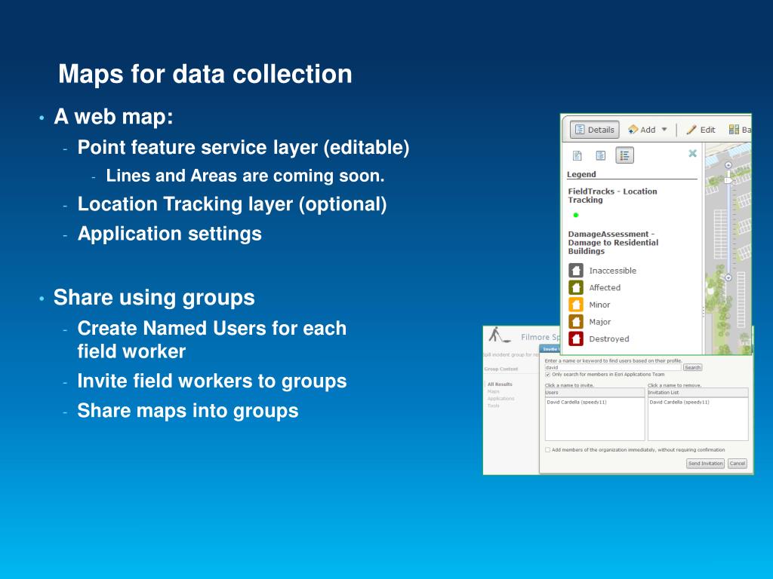Click the Send Invitation button
The image size is (773, 579).
pos(706,464)
